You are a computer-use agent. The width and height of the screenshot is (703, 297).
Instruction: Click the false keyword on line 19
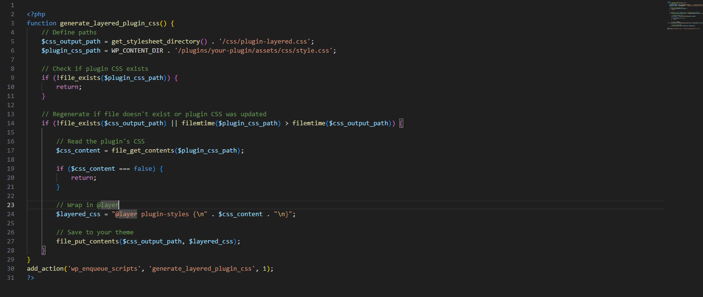(x=144, y=168)
